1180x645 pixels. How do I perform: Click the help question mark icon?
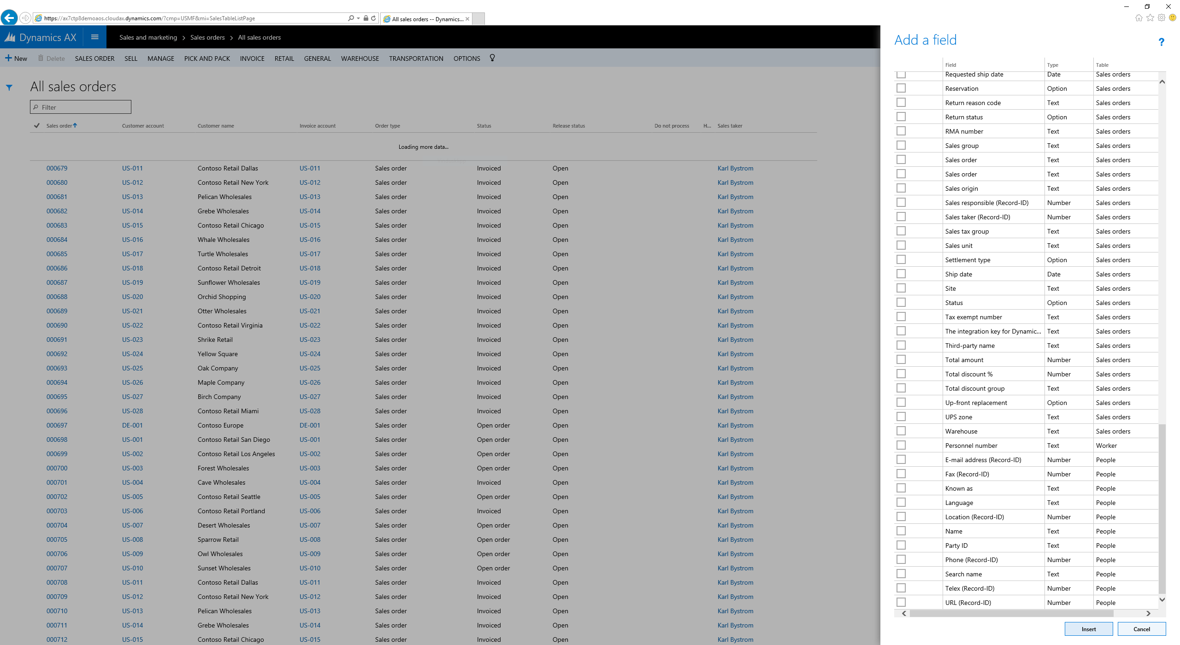pos(1161,42)
